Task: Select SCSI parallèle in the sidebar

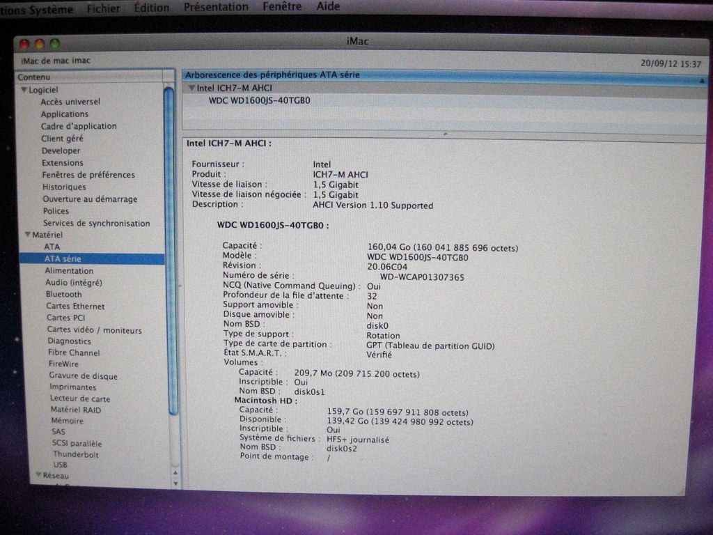Action: coord(77,443)
